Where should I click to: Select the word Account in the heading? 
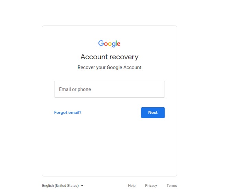[x=94, y=57]
